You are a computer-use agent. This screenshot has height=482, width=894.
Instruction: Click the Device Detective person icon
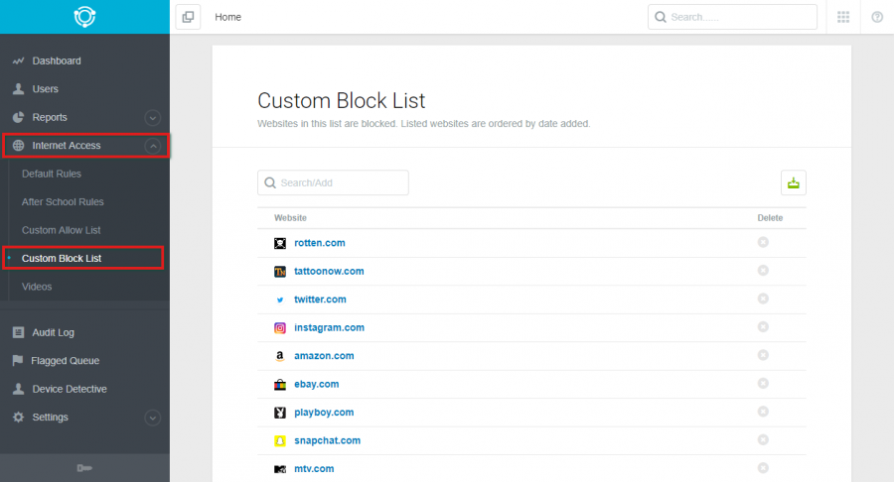click(18, 389)
